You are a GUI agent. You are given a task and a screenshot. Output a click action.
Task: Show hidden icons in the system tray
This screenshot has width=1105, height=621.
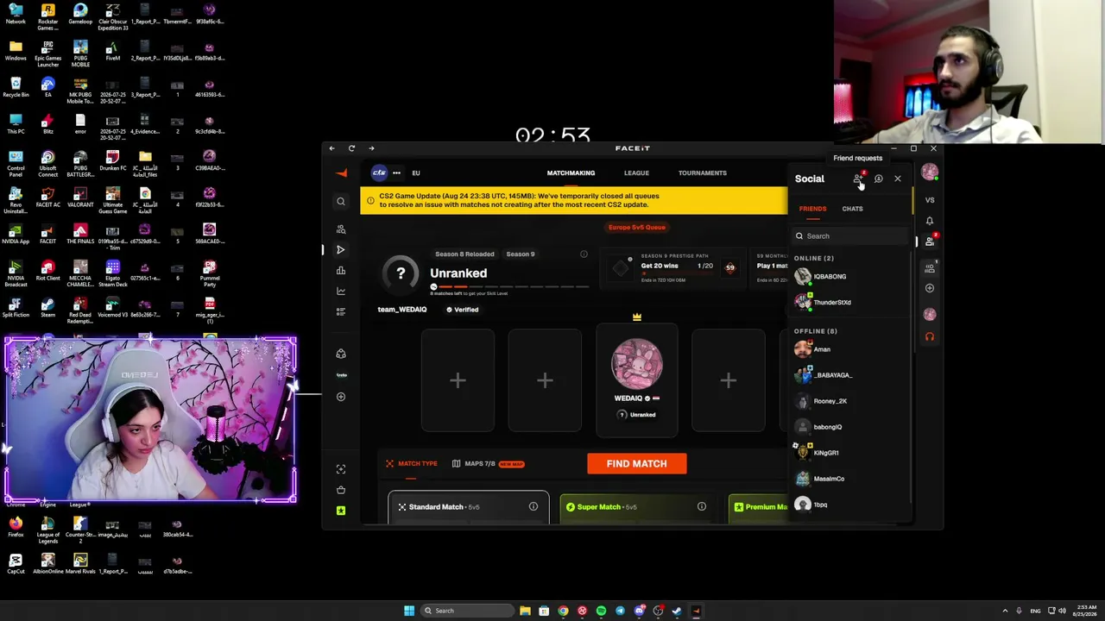click(1005, 611)
